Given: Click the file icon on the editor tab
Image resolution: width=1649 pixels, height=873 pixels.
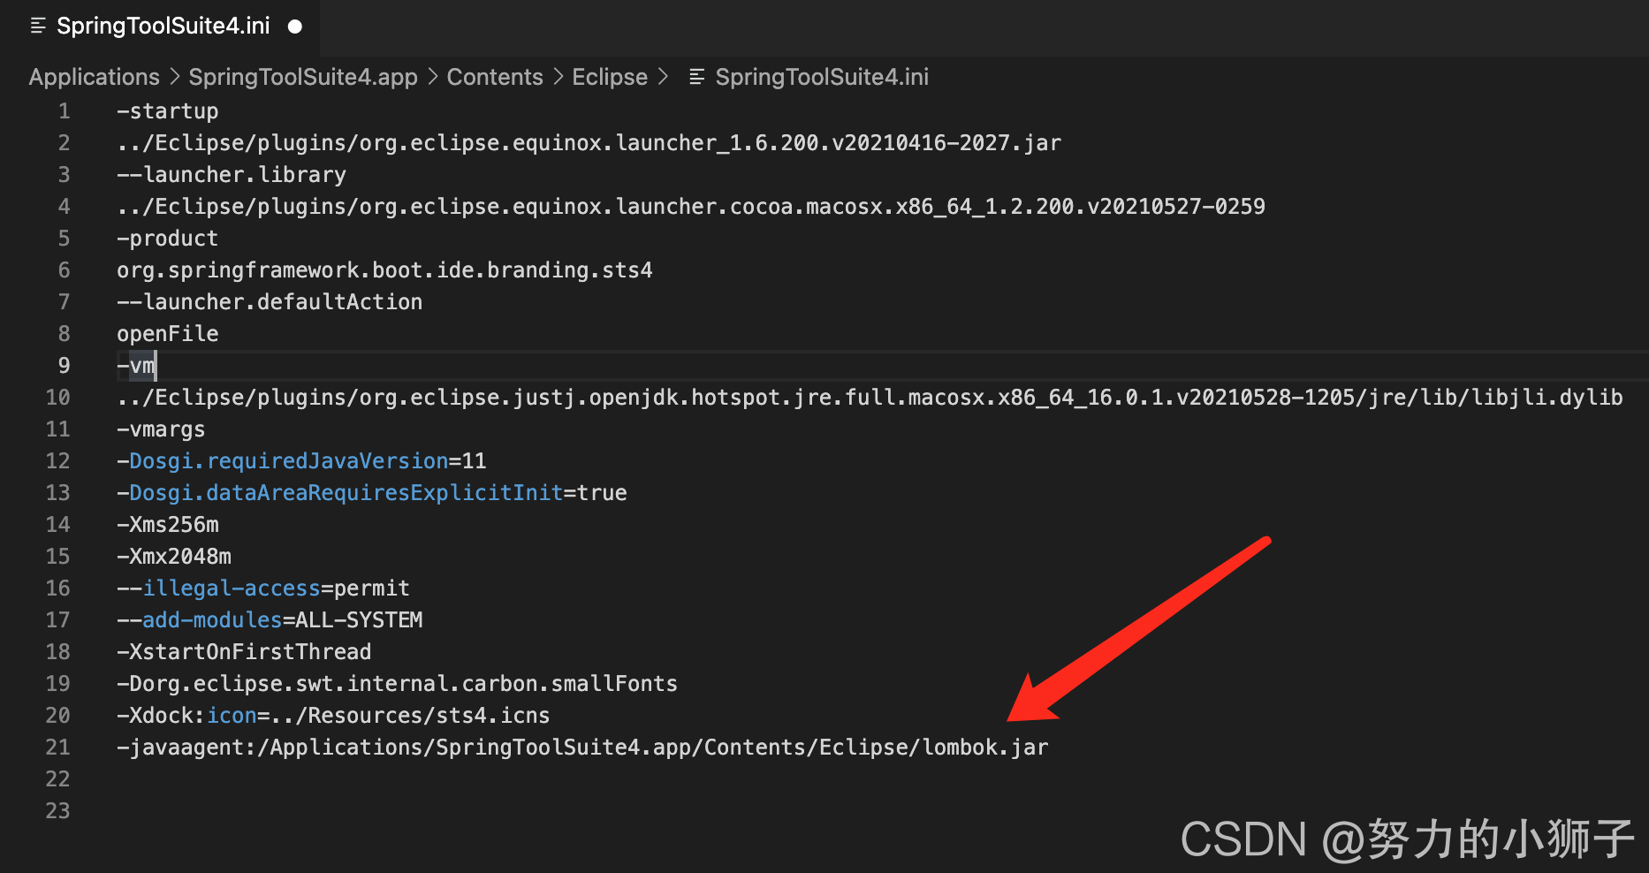Looking at the screenshot, I should click(x=38, y=26).
